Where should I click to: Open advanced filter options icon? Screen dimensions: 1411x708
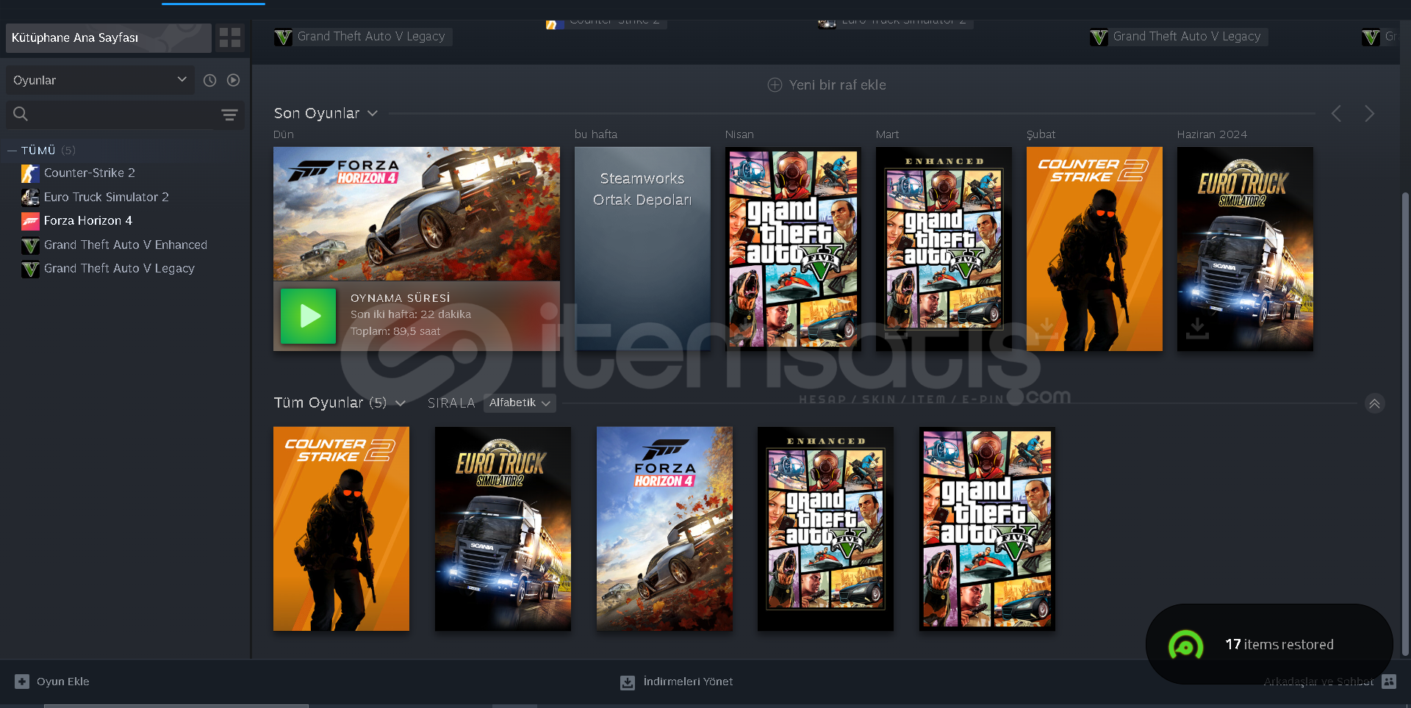229,115
